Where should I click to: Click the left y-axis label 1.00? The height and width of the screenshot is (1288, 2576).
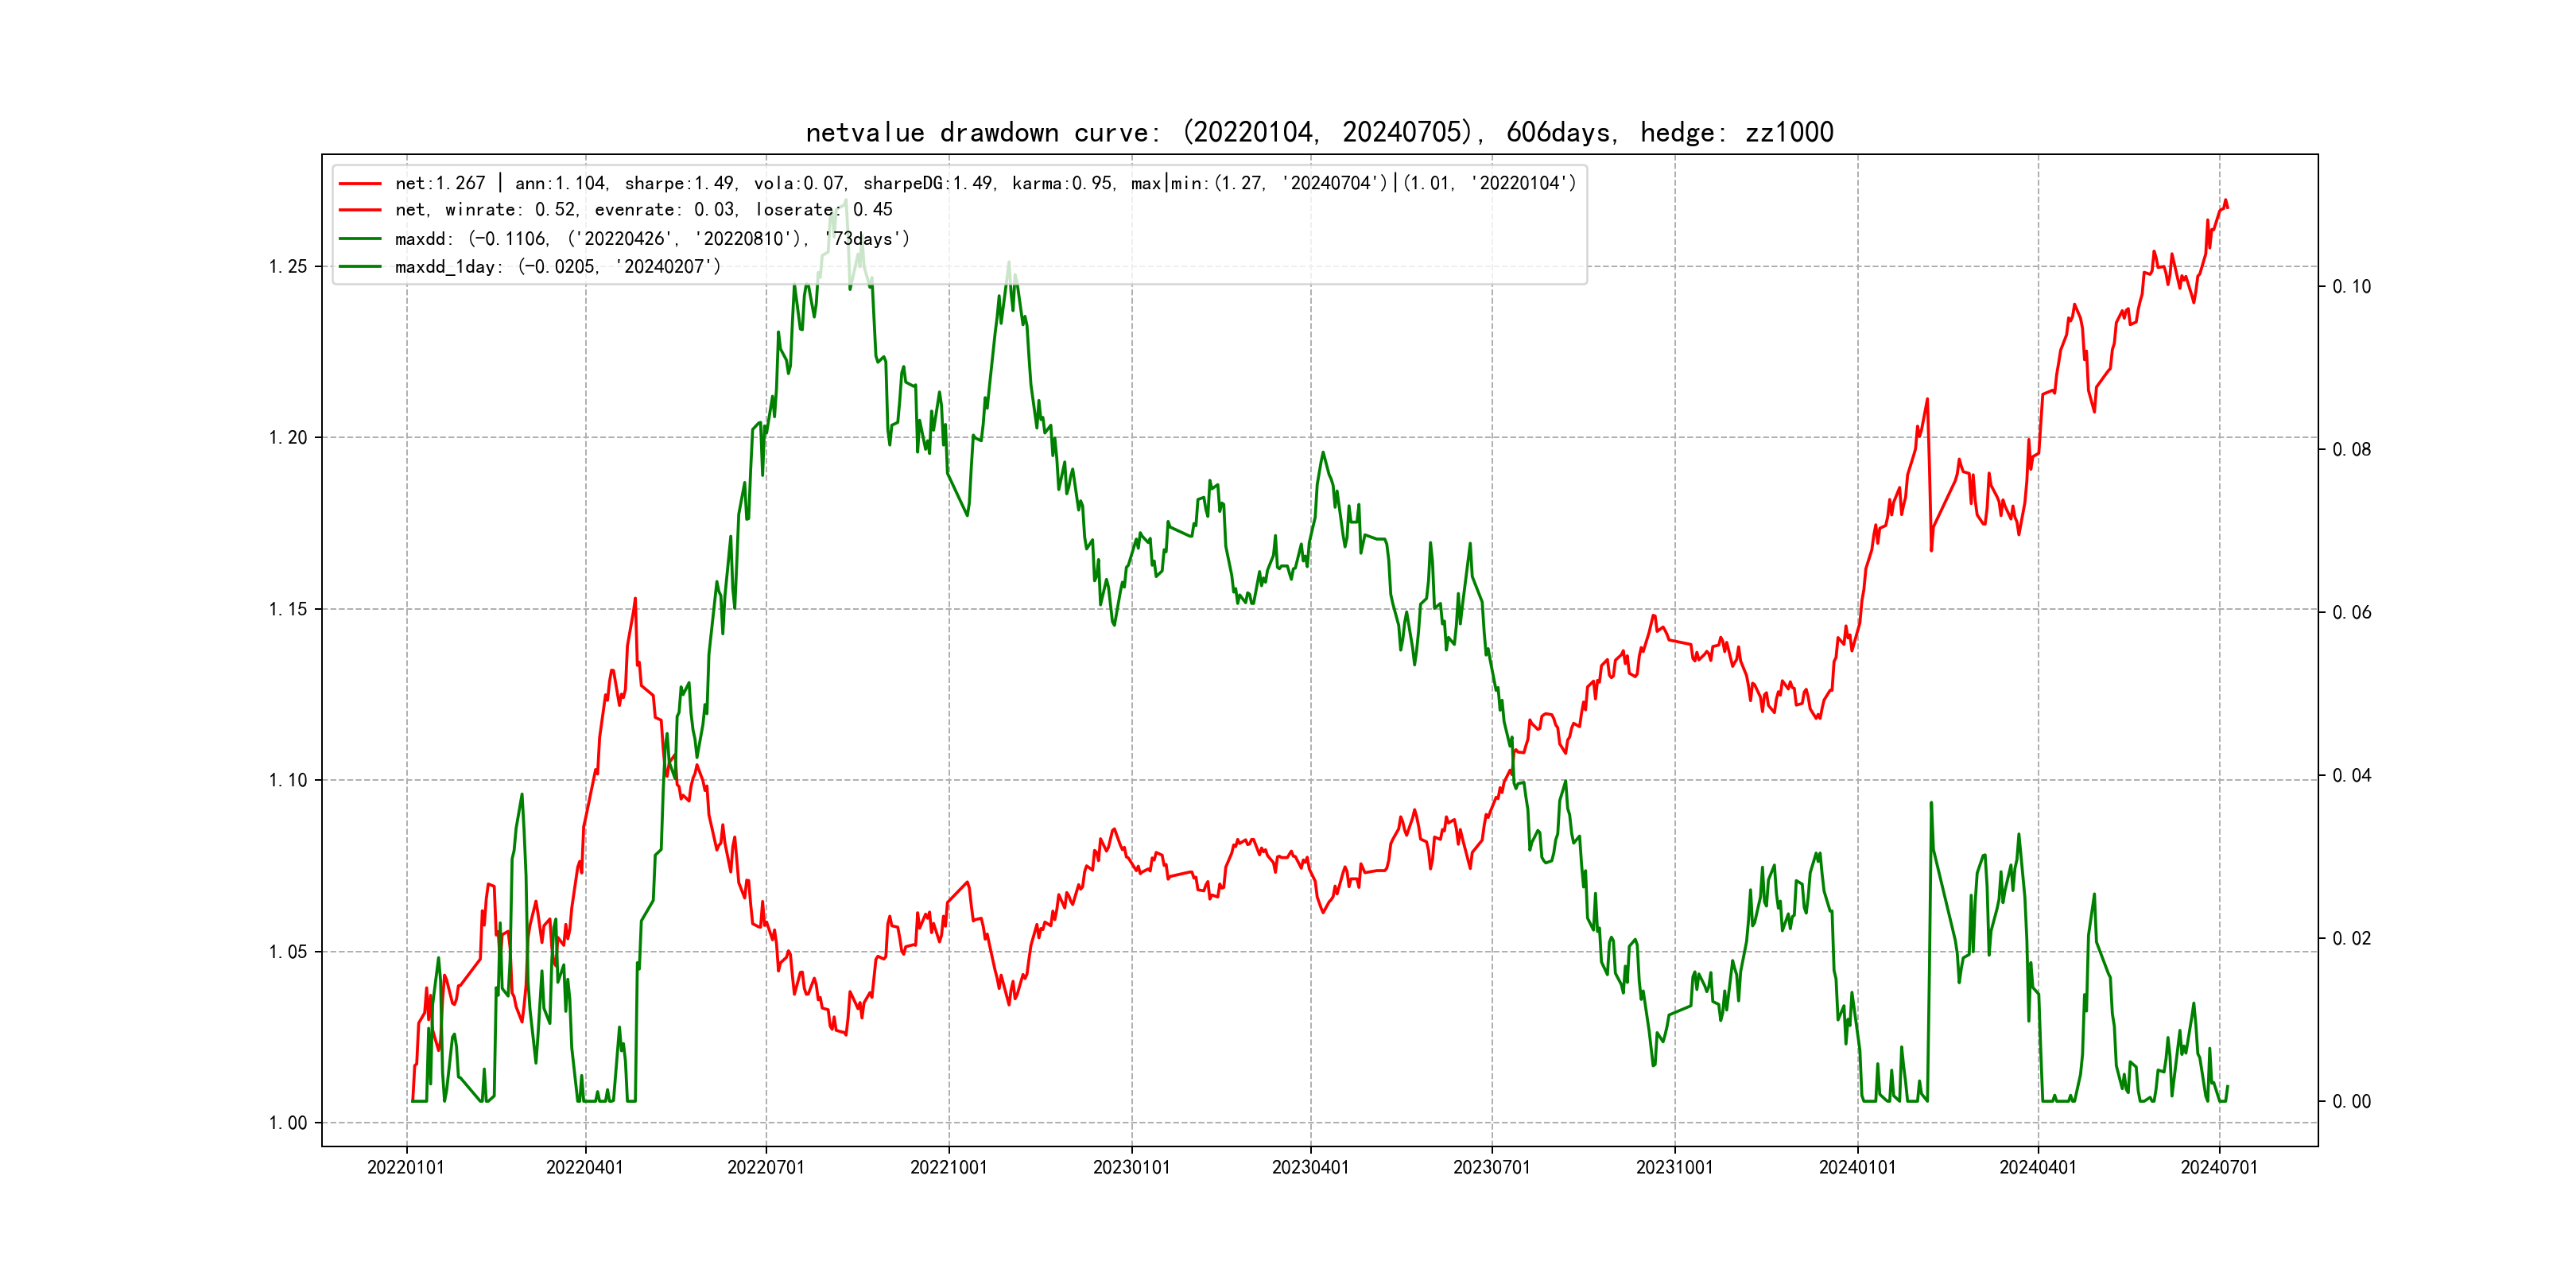288,1123
